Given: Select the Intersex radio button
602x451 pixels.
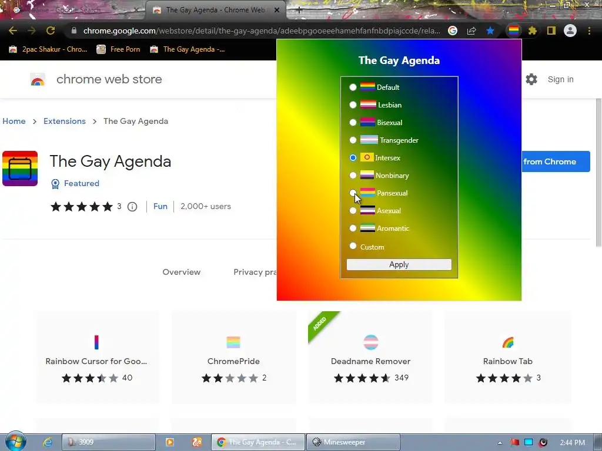Looking at the screenshot, I should coord(353,157).
